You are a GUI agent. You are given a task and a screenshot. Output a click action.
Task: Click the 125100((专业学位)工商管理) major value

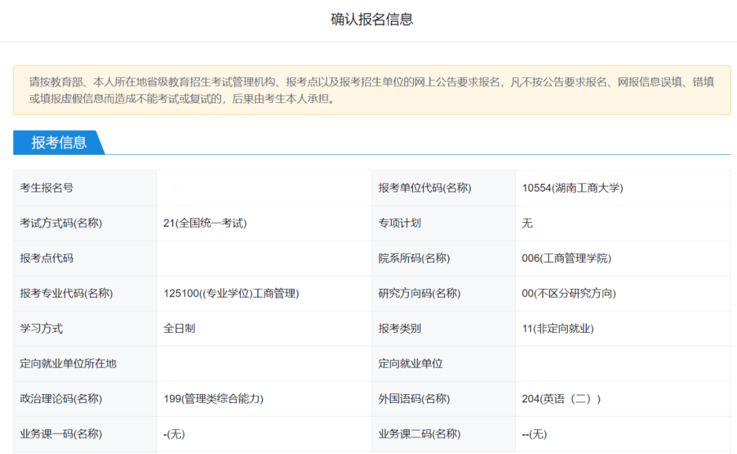tap(231, 294)
